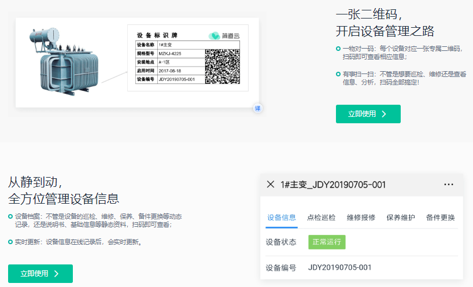This screenshot has width=473, height=287.
Task: Click the green 正常运行 status badge
Action: 327,242
